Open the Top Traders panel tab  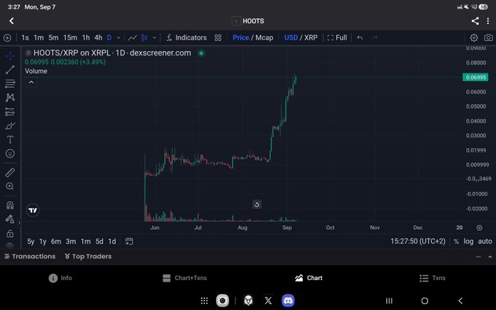pos(88,257)
